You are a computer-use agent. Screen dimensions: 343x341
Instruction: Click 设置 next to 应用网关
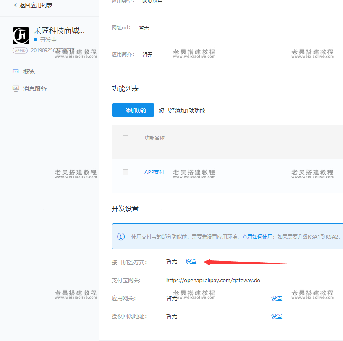coord(277,298)
